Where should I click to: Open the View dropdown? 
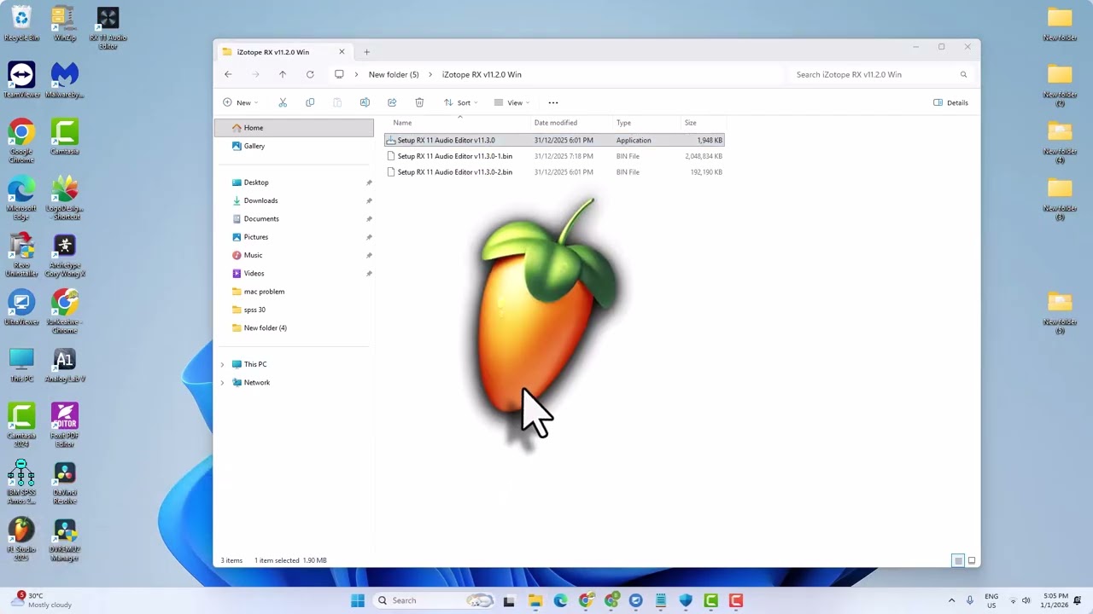(x=511, y=102)
